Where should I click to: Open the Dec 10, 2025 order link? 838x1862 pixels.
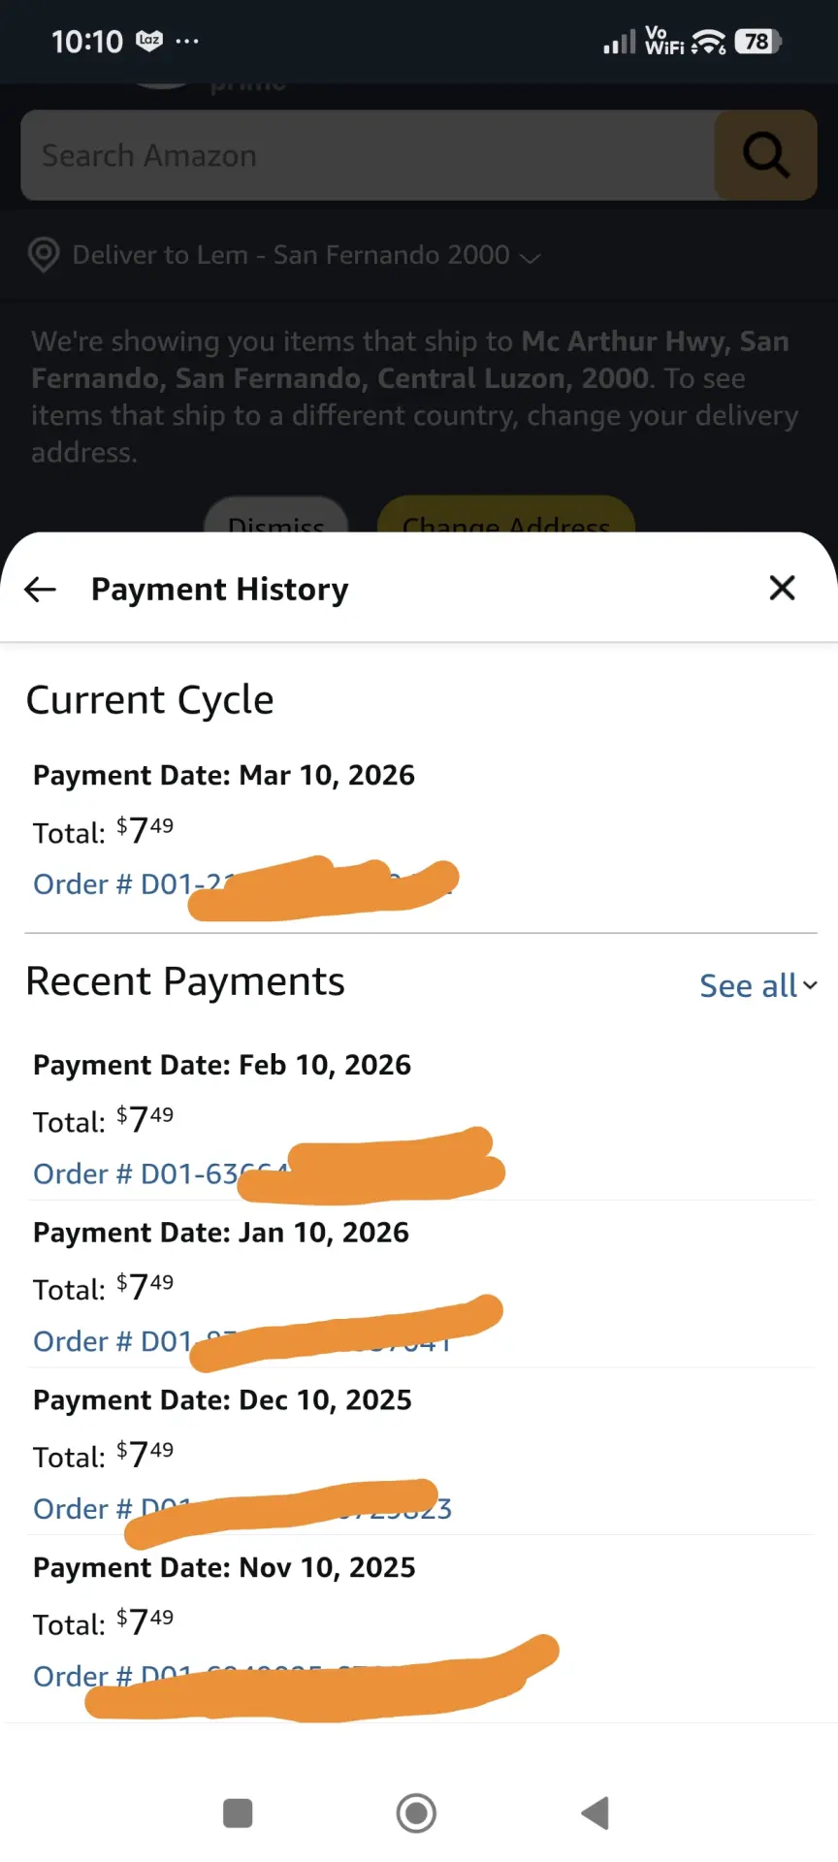coord(243,1509)
